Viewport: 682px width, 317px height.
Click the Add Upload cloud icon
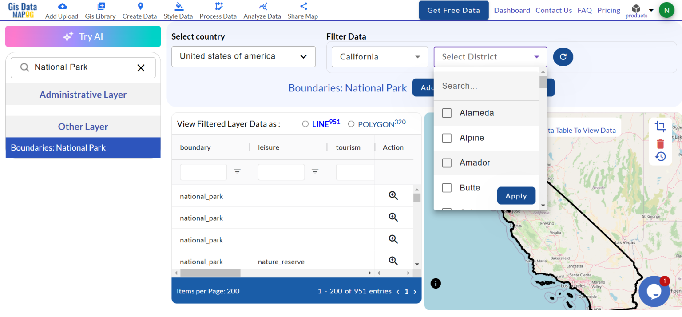(x=61, y=6)
